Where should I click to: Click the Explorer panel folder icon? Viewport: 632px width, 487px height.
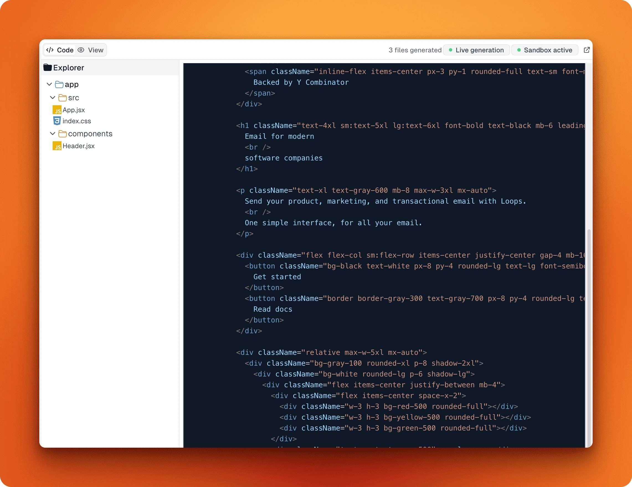click(x=48, y=67)
